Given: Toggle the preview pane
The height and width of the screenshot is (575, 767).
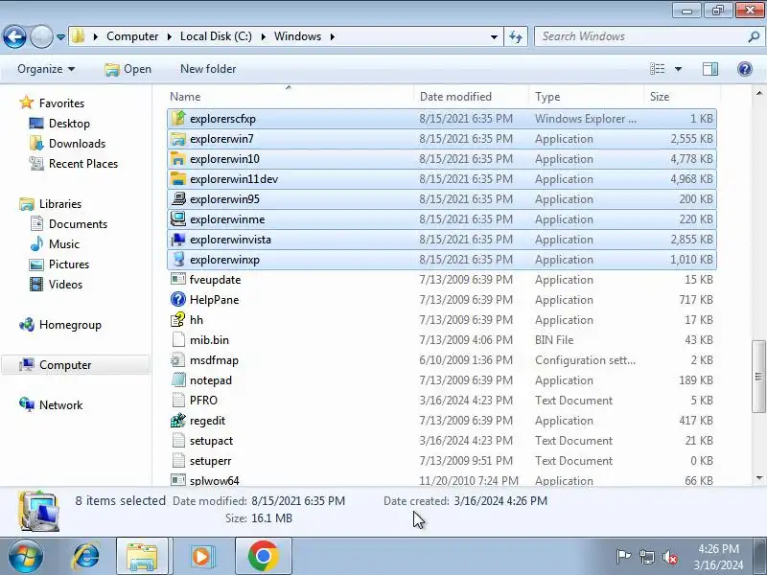Looking at the screenshot, I should pyautogui.click(x=710, y=69).
